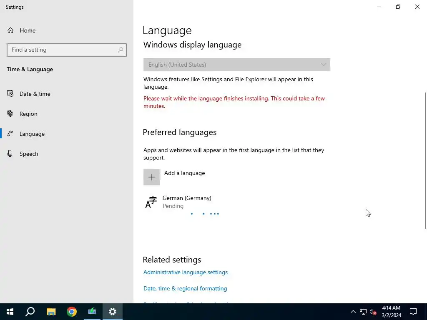427x320 pixels.
Task: Open taskbar Search
Action: 30,312
